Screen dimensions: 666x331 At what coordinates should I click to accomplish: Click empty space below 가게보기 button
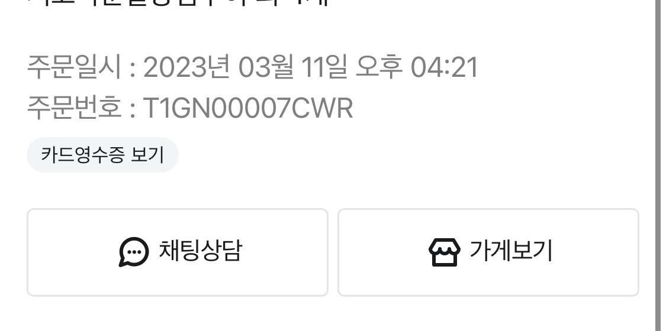pos(488,314)
